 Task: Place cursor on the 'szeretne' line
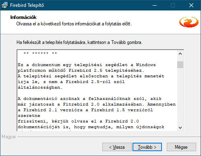(x=29, y=116)
